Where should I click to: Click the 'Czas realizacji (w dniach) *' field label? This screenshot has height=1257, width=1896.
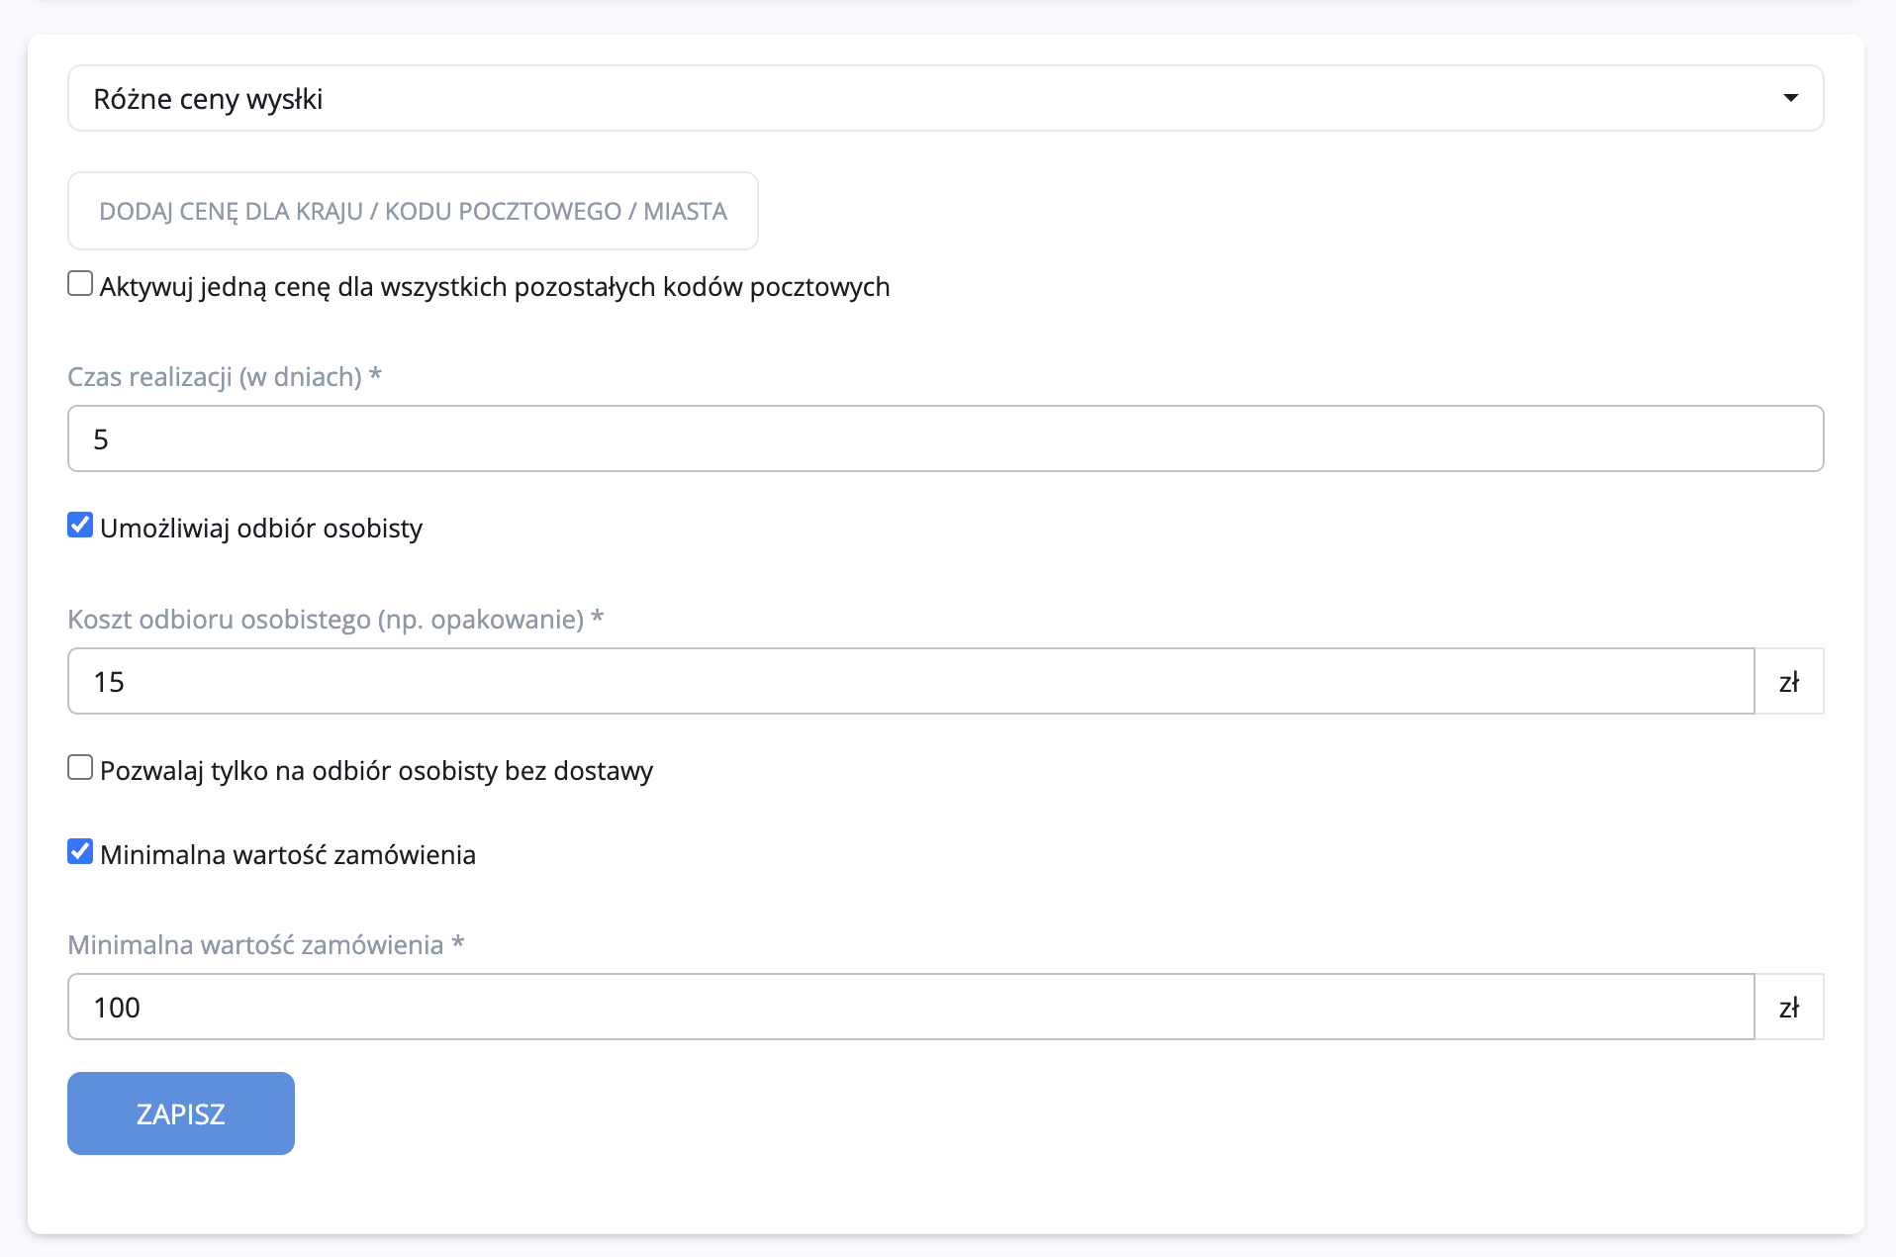click(225, 377)
